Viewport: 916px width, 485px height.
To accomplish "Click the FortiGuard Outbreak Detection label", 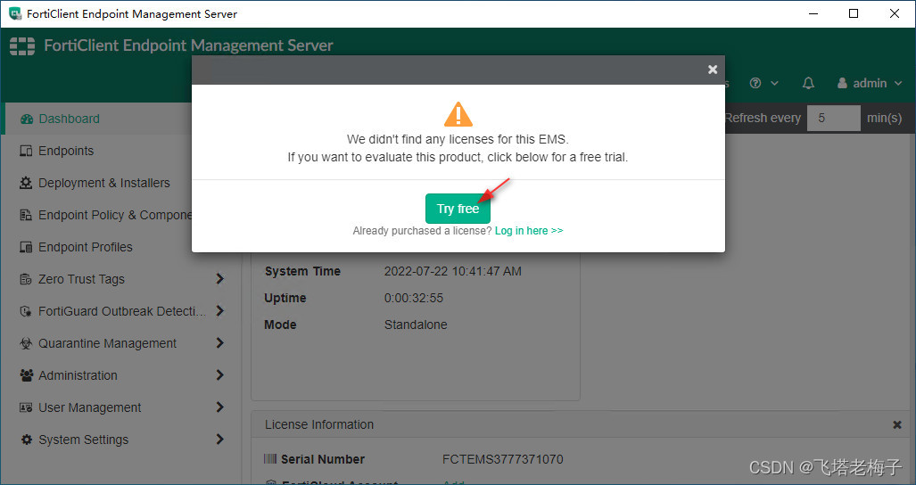I will pos(122,311).
